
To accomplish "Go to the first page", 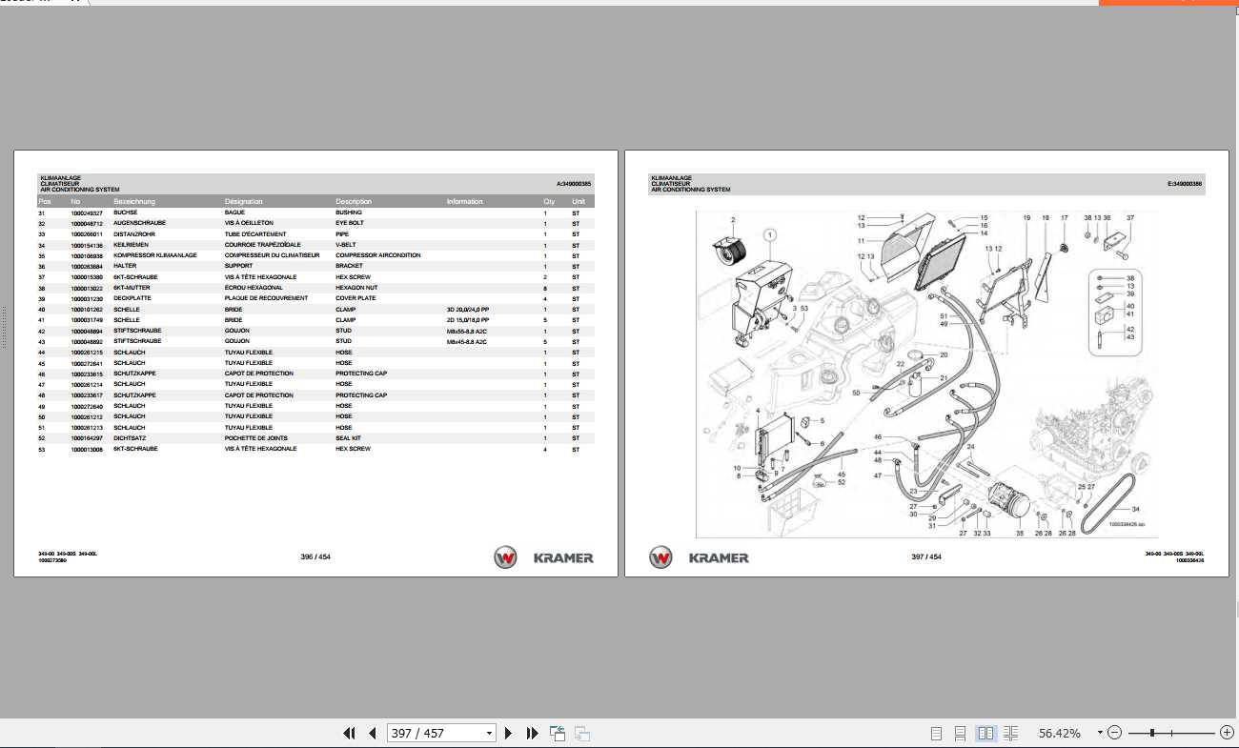I will coord(350,733).
